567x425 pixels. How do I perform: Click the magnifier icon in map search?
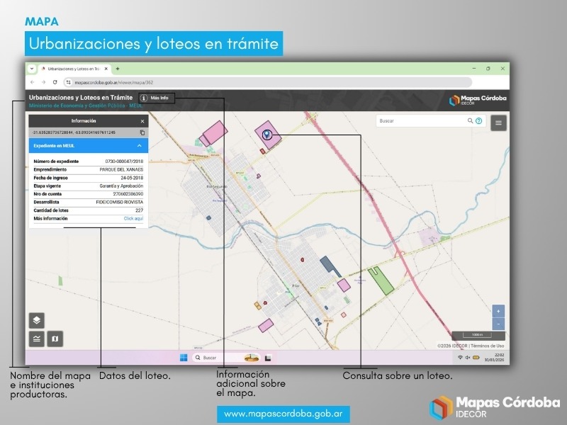(x=471, y=121)
